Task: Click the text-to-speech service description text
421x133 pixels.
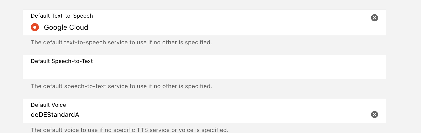Action: tap(121, 42)
